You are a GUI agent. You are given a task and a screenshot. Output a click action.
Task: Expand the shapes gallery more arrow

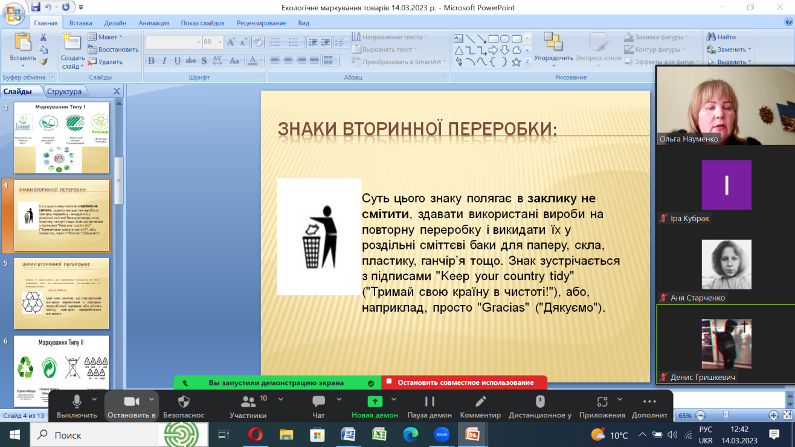coord(527,61)
